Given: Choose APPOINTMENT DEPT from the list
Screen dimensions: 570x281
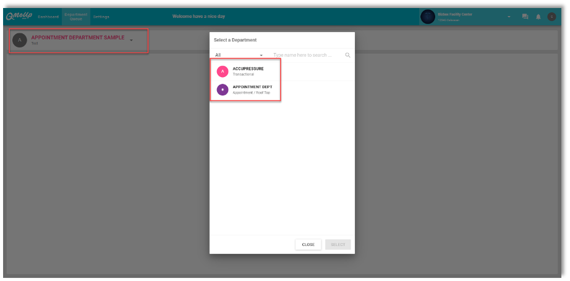Looking at the screenshot, I should click(x=252, y=89).
